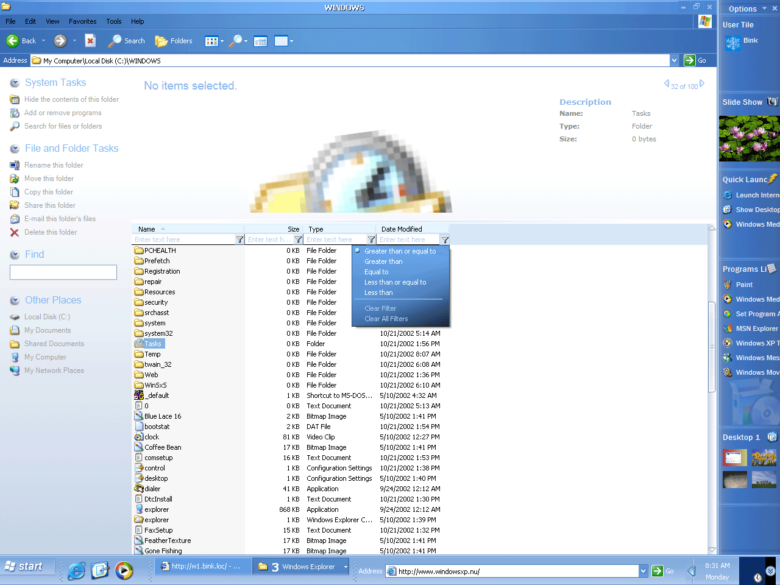
Task: Toggle the Folders pane button
Action: pos(174,41)
